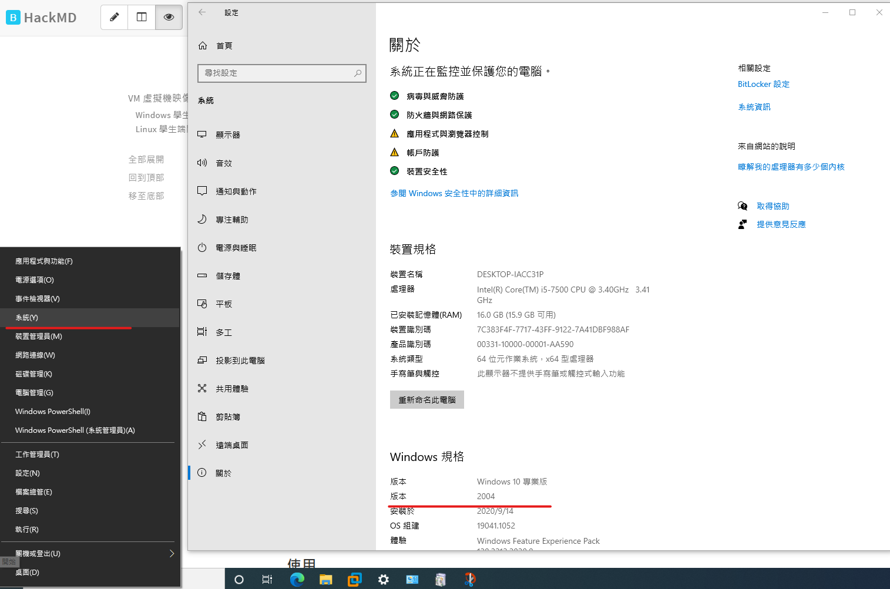Switch HackMD to split both-panes view
The width and height of the screenshot is (890, 589).
click(142, 17)
